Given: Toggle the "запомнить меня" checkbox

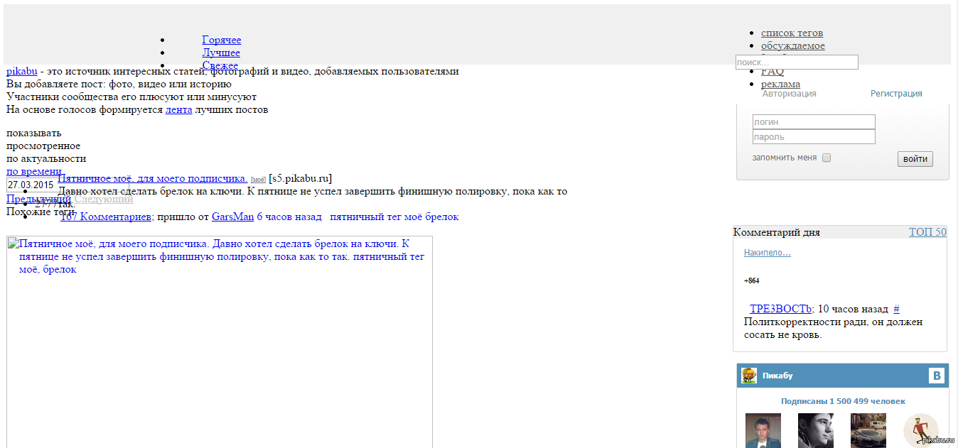Looking at the screenshot, I should pyautogui.click(x=827, y=158).
